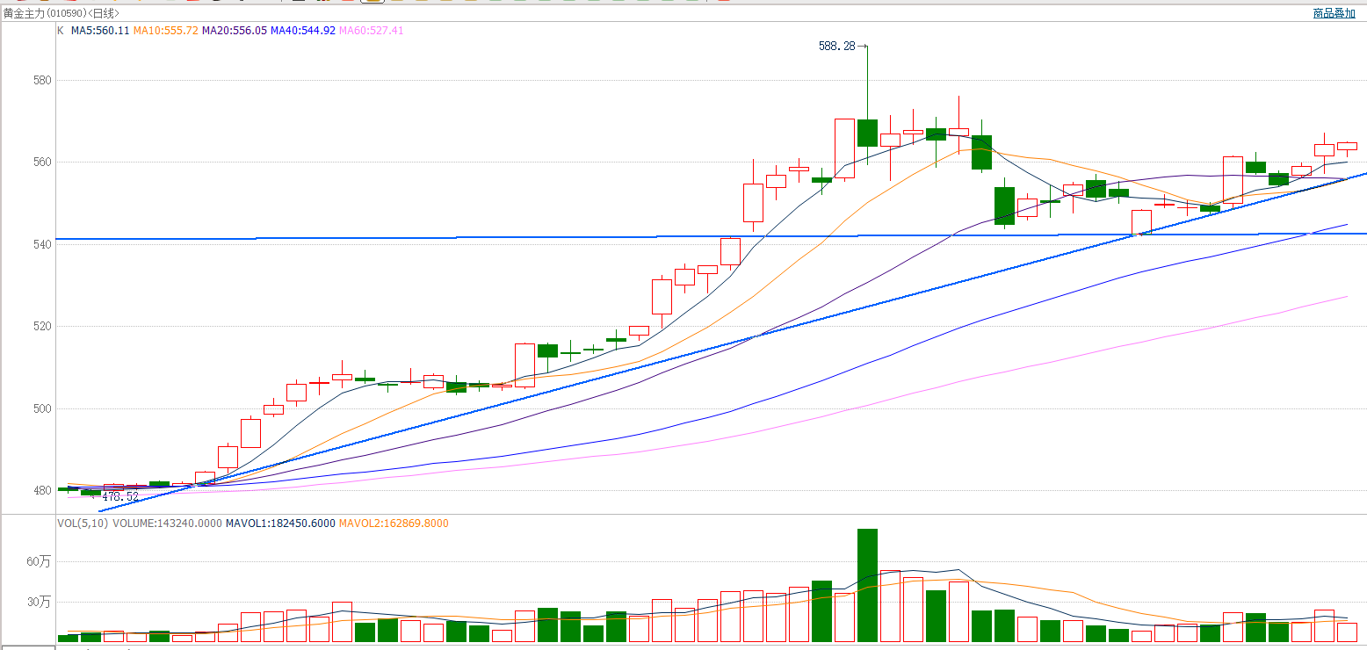Click the 588.28 high price label
The image size is (1367, 650).
pos(836,47)
